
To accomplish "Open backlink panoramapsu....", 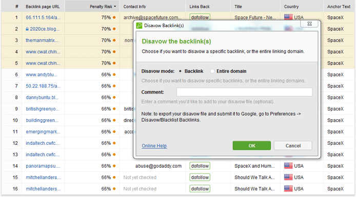I will pos(43,166).
